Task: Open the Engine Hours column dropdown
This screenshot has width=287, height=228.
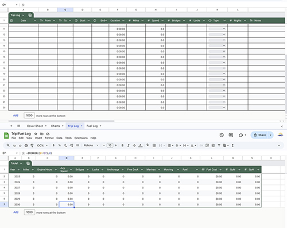Action: pyautogui.click(x=56, y=169)
